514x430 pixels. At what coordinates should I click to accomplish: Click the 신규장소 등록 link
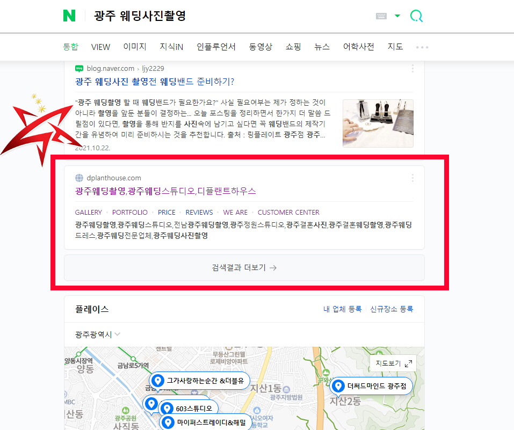[x=392, y=309]
